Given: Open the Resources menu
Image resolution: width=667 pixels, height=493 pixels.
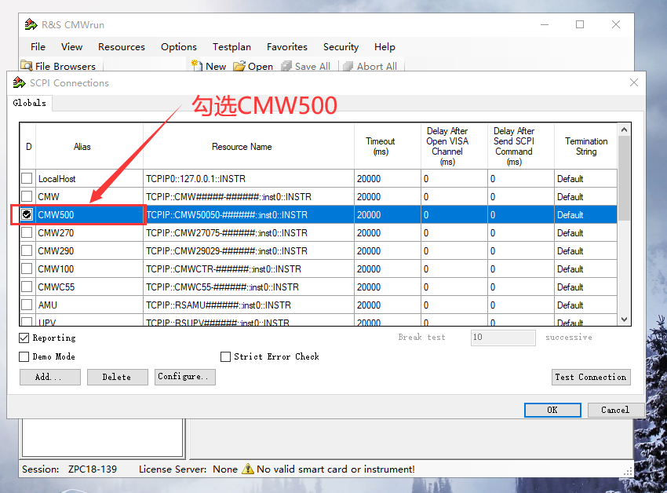Looking at the screenshot, I should (122, 47).
